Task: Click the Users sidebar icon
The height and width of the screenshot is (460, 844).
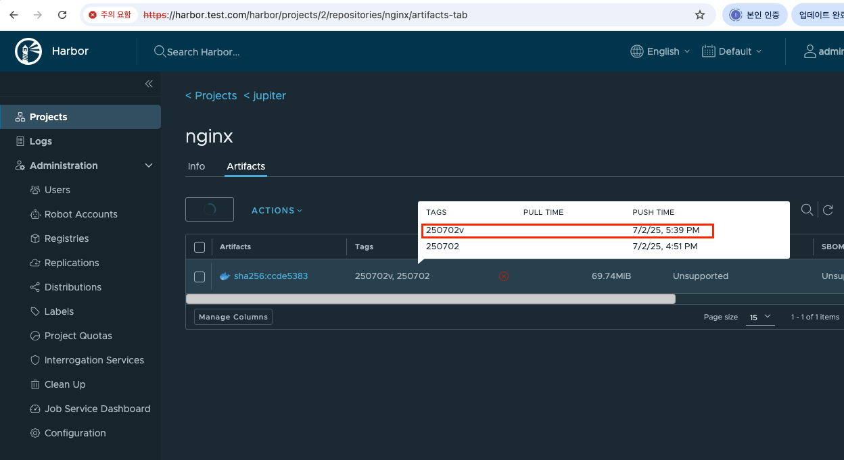Action: click(35, 190)
